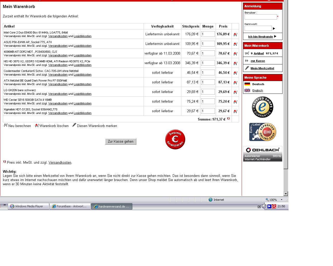Remove ASUS P5K-E/Wifi AP from cart
333x266 pixels.
235,44
